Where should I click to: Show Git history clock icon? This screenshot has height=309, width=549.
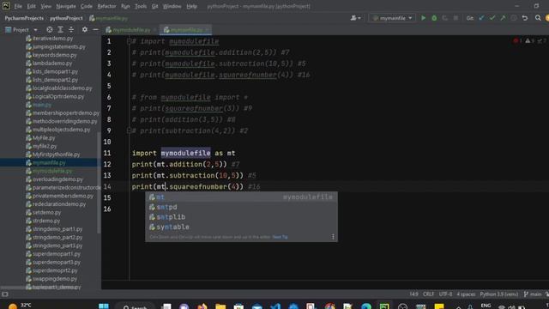coord(513,18)
